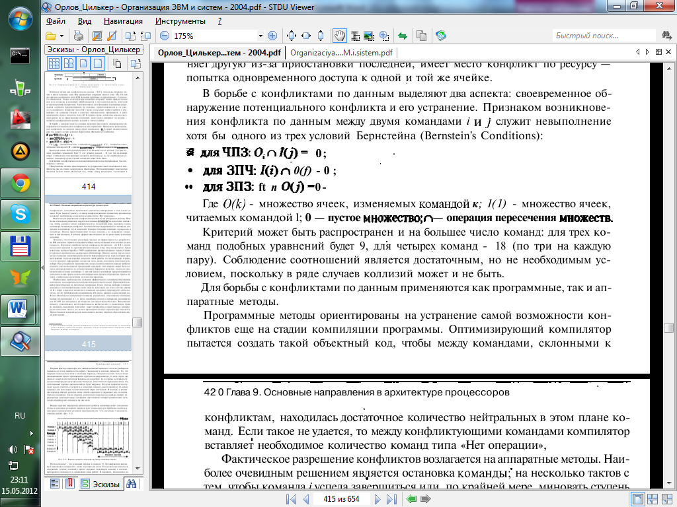Click the tab list grid icon

(658, 51)
